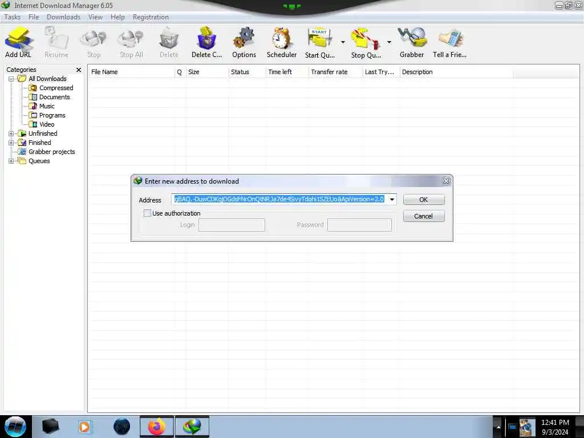
Task: Click the Stop All toolbar icon
Action: [131, 42]
